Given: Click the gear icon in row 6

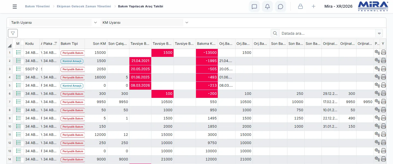Looking at the screenshot, I should [377, 93].
